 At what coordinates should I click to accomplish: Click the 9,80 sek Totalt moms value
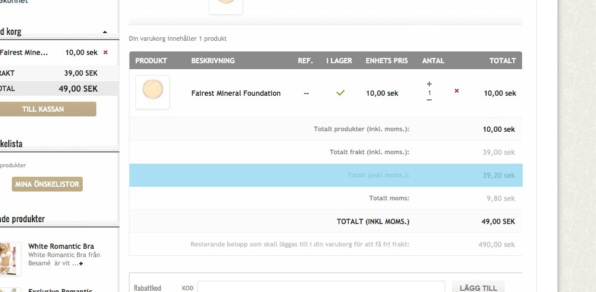pos(501,199)
